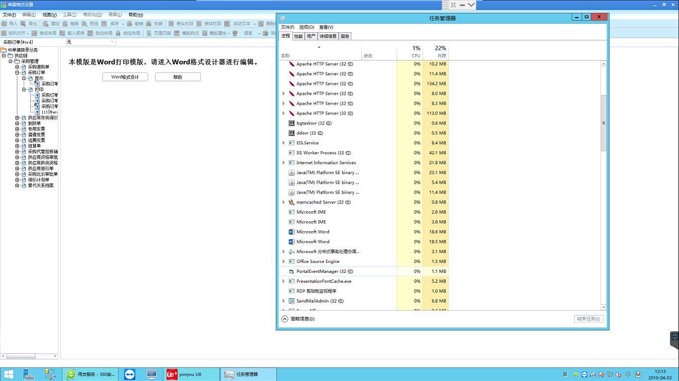The image size is (679, 381).
Task: Open the 保存 save dropdown arrow
Action: (x=123, y=23)
